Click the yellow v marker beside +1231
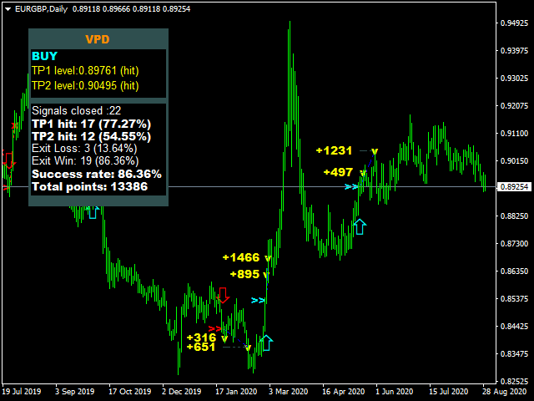The width and height of the screenshot is (534, 401). [375, 151]
